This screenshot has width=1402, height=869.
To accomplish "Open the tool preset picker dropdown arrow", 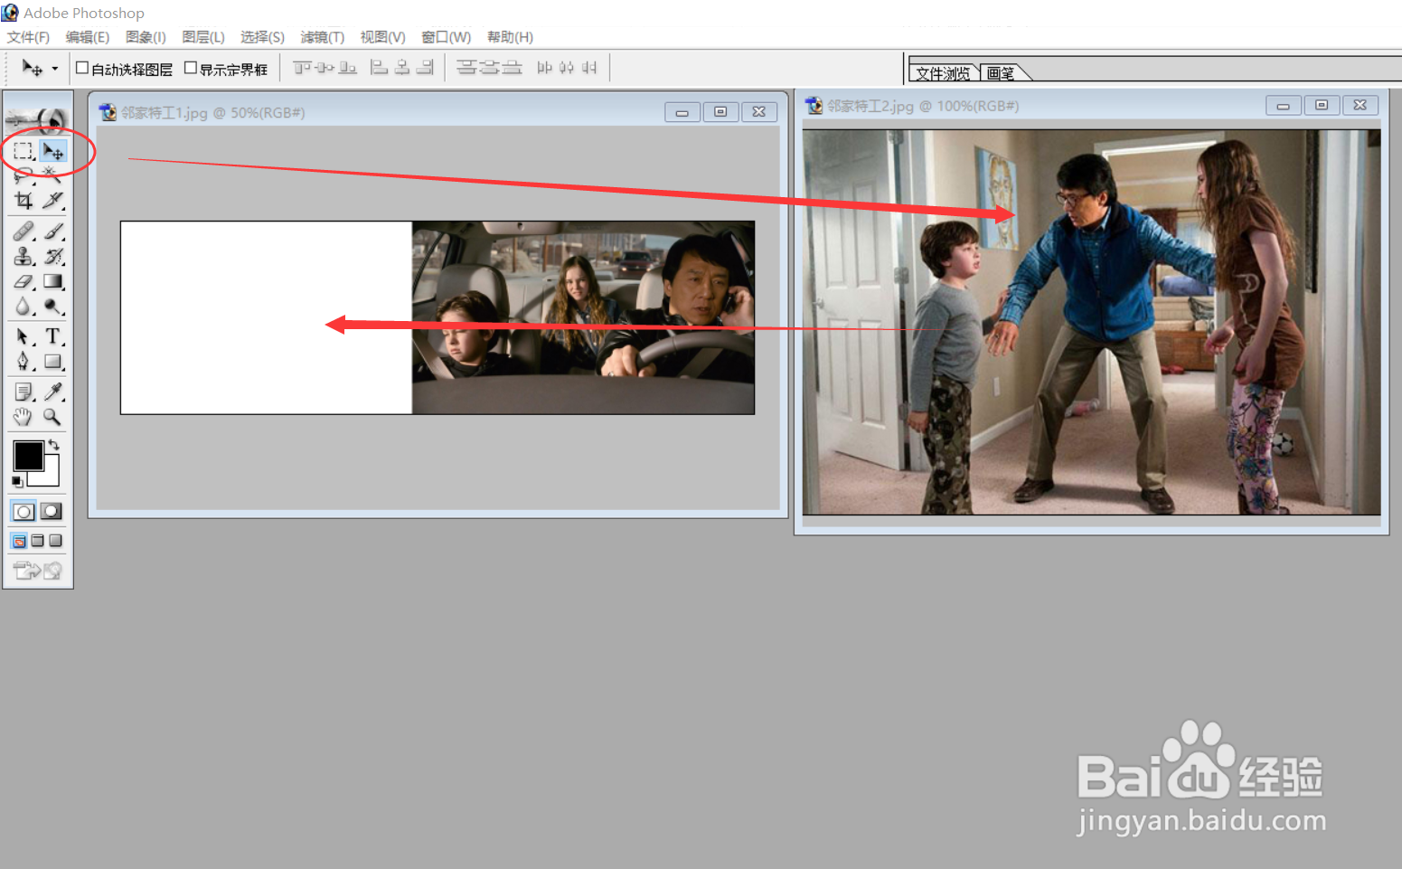I will point(55,69).
